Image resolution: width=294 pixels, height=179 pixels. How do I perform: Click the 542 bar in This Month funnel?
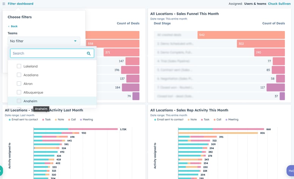pos(241,35)
